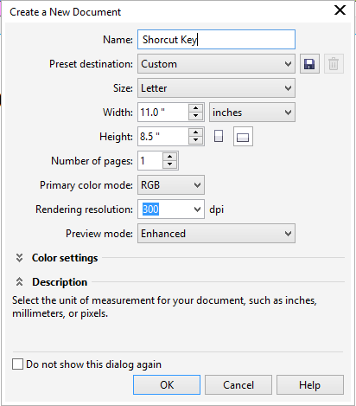356x406 pixels.
Task: Open the units dropdown showing inches
Action: click(x=252, y=113)
